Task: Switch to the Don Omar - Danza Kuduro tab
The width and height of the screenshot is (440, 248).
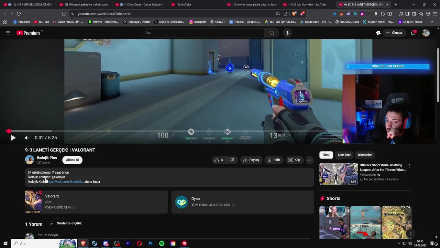Action: (140, 4)
